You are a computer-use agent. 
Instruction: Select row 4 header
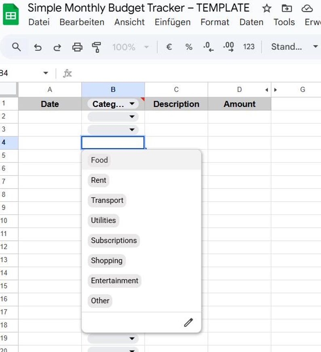(x=9, y=142)
